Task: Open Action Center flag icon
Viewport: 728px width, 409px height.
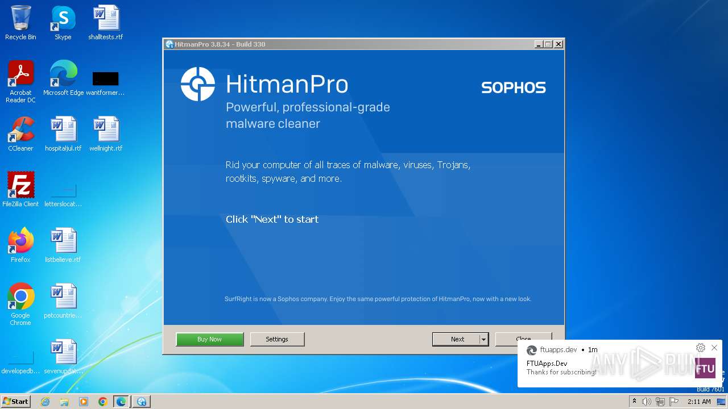Action: 674,402
